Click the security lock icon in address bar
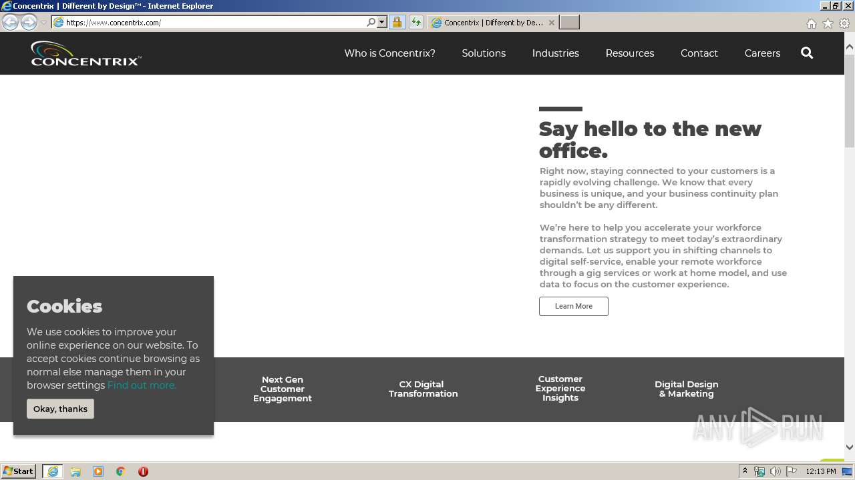The width and height of the screenshot is (855, 480). click(397, 22)
